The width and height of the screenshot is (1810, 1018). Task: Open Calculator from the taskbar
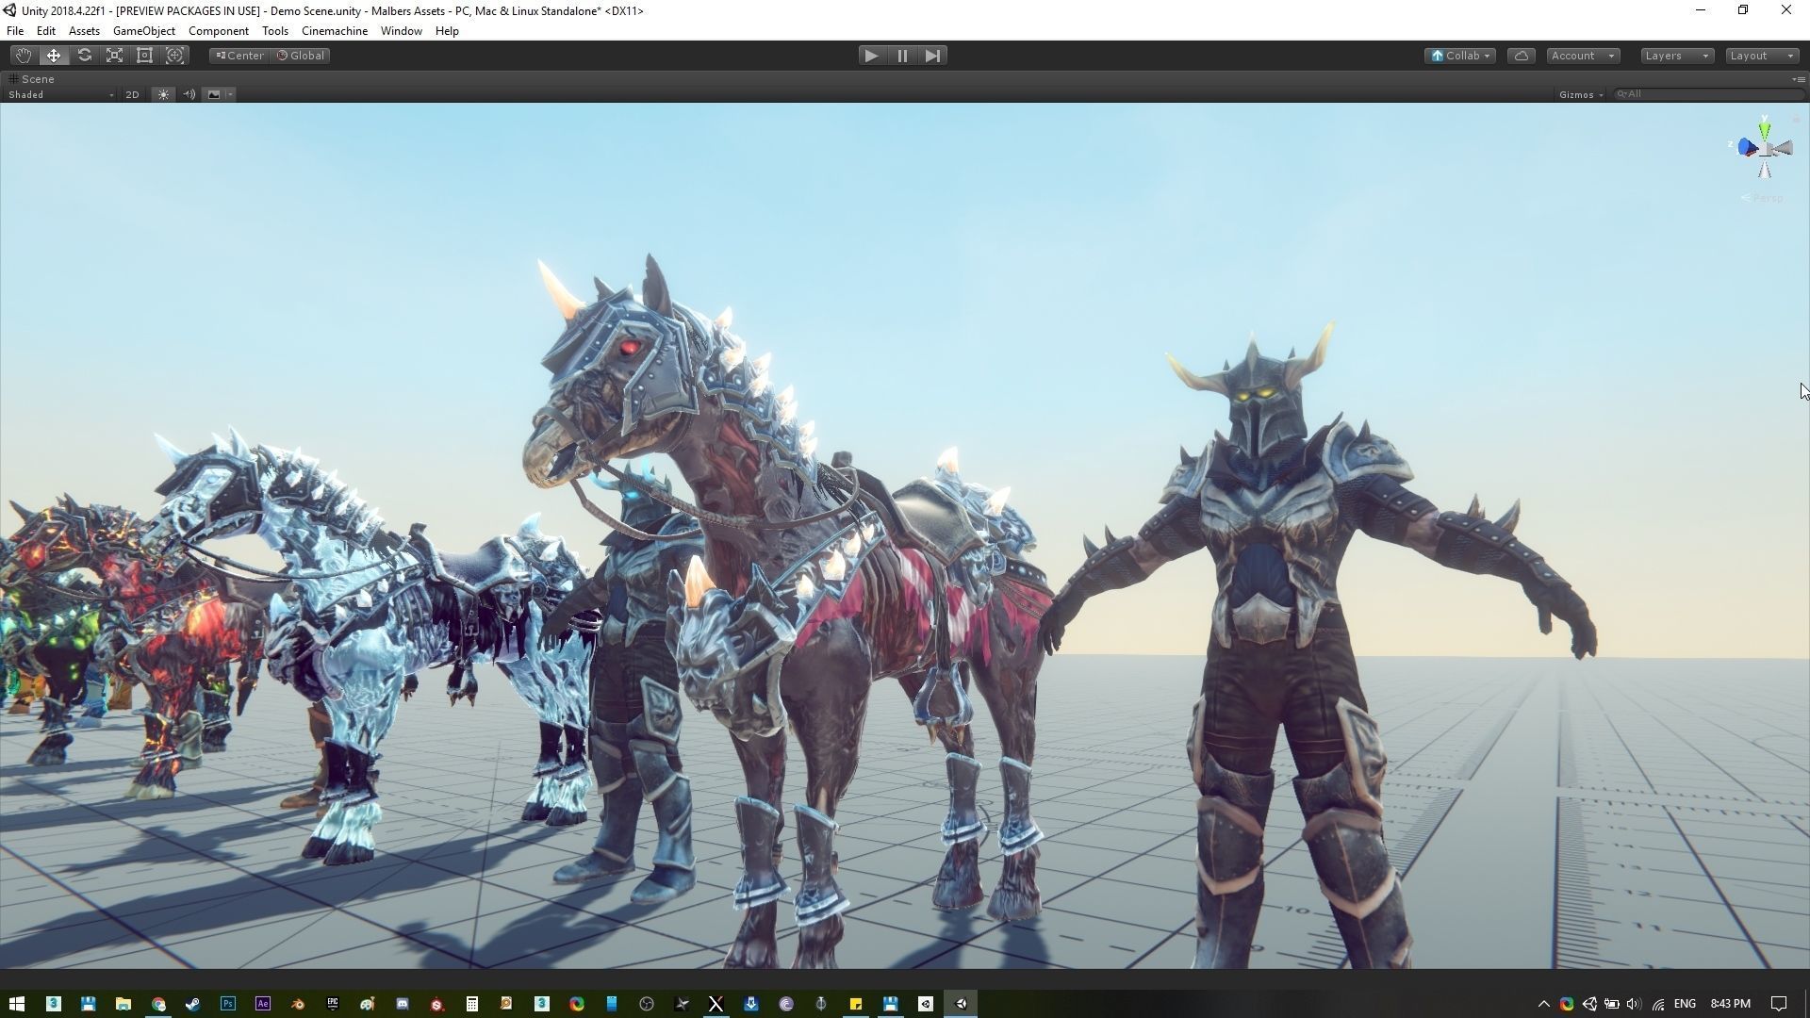(472, 1004)
